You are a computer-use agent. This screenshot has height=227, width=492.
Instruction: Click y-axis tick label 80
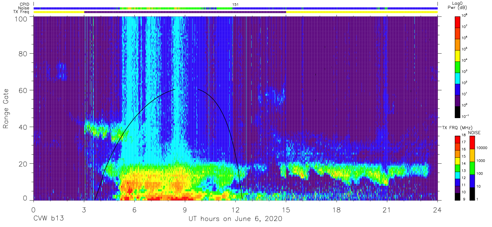click(x=23, y=54)
